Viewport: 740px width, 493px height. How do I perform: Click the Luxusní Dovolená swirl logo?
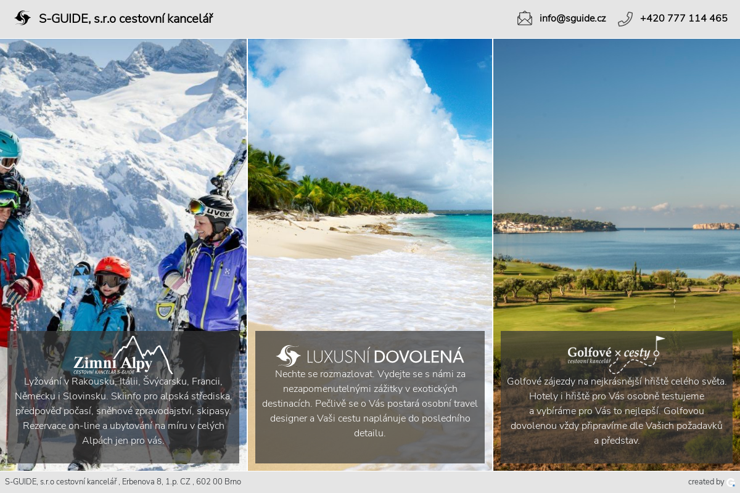tap(289, 356)
